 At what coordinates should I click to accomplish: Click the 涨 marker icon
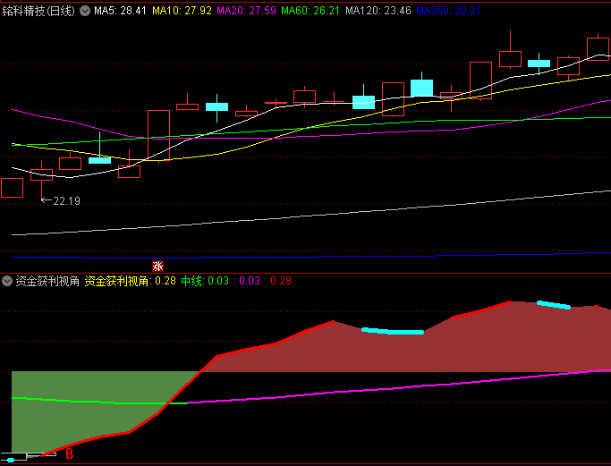click(x=157, y=267)
